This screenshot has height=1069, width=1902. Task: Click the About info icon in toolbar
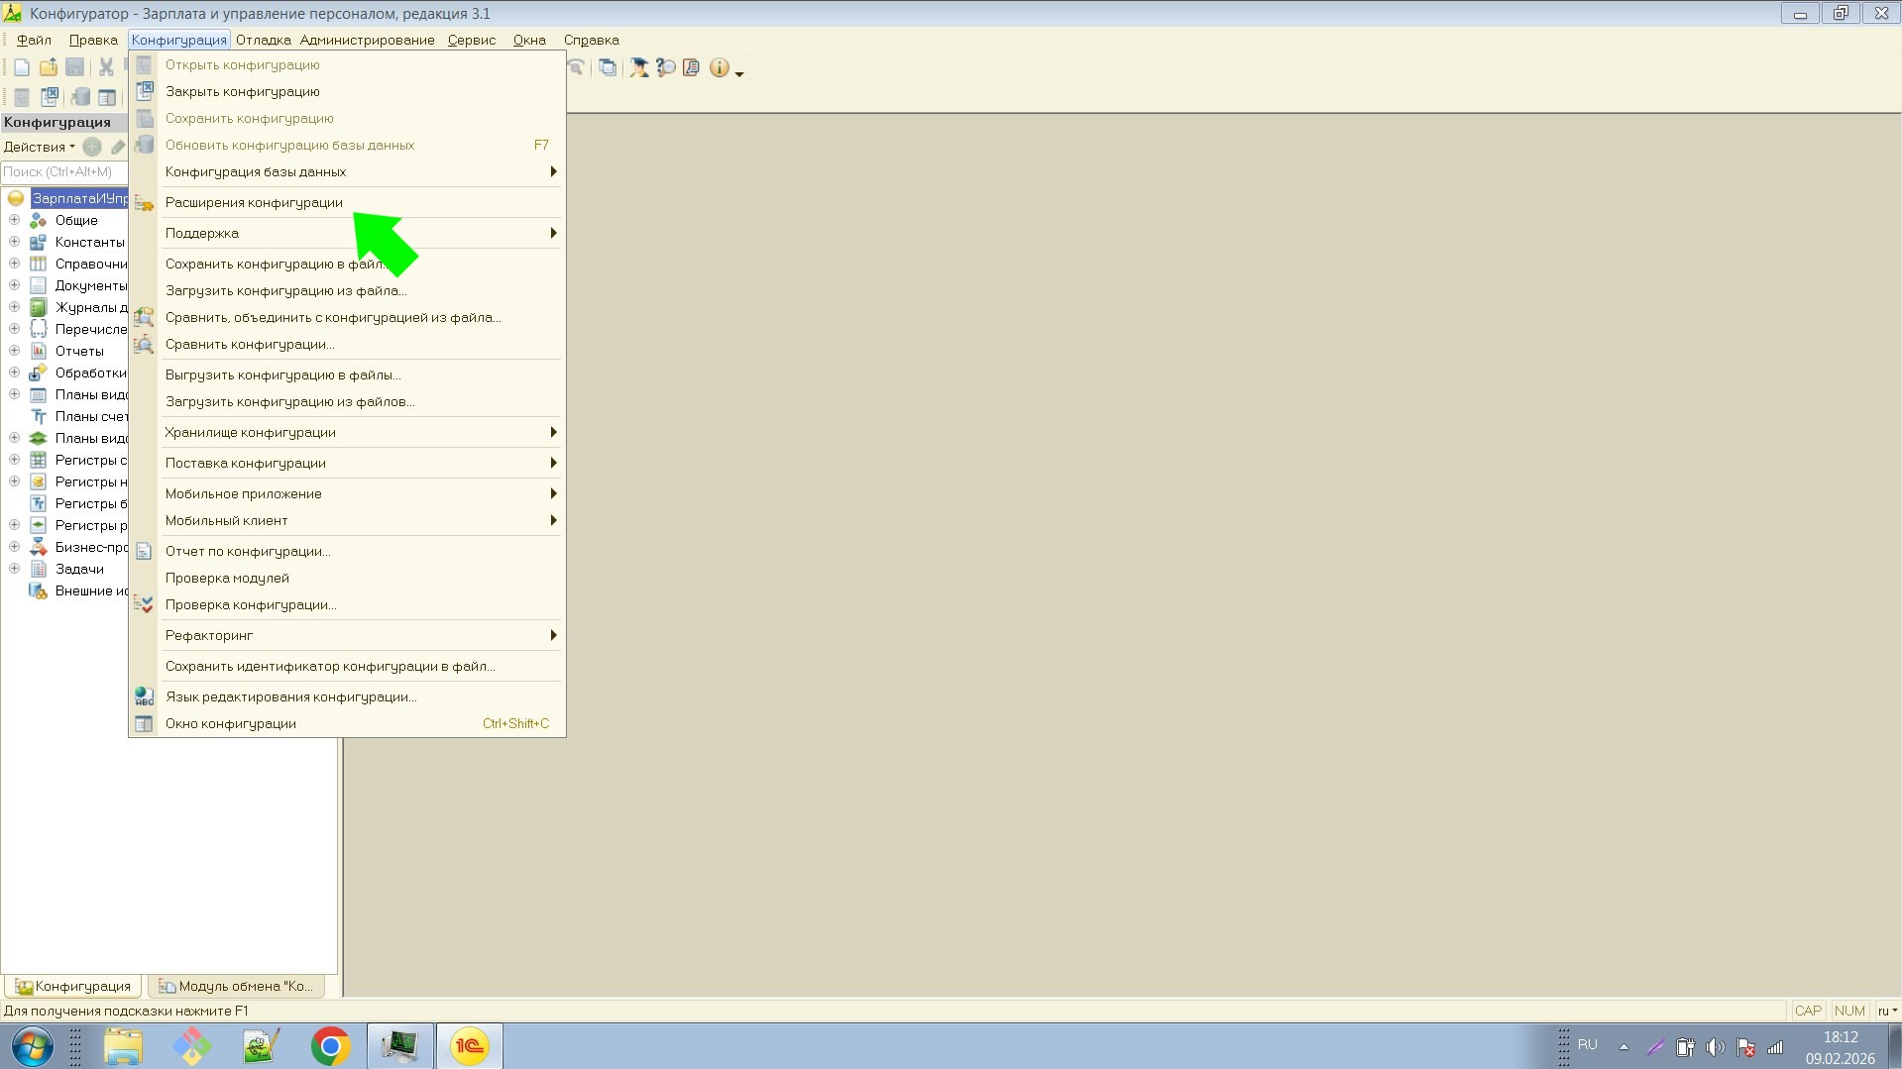click(x=719, y=67)
